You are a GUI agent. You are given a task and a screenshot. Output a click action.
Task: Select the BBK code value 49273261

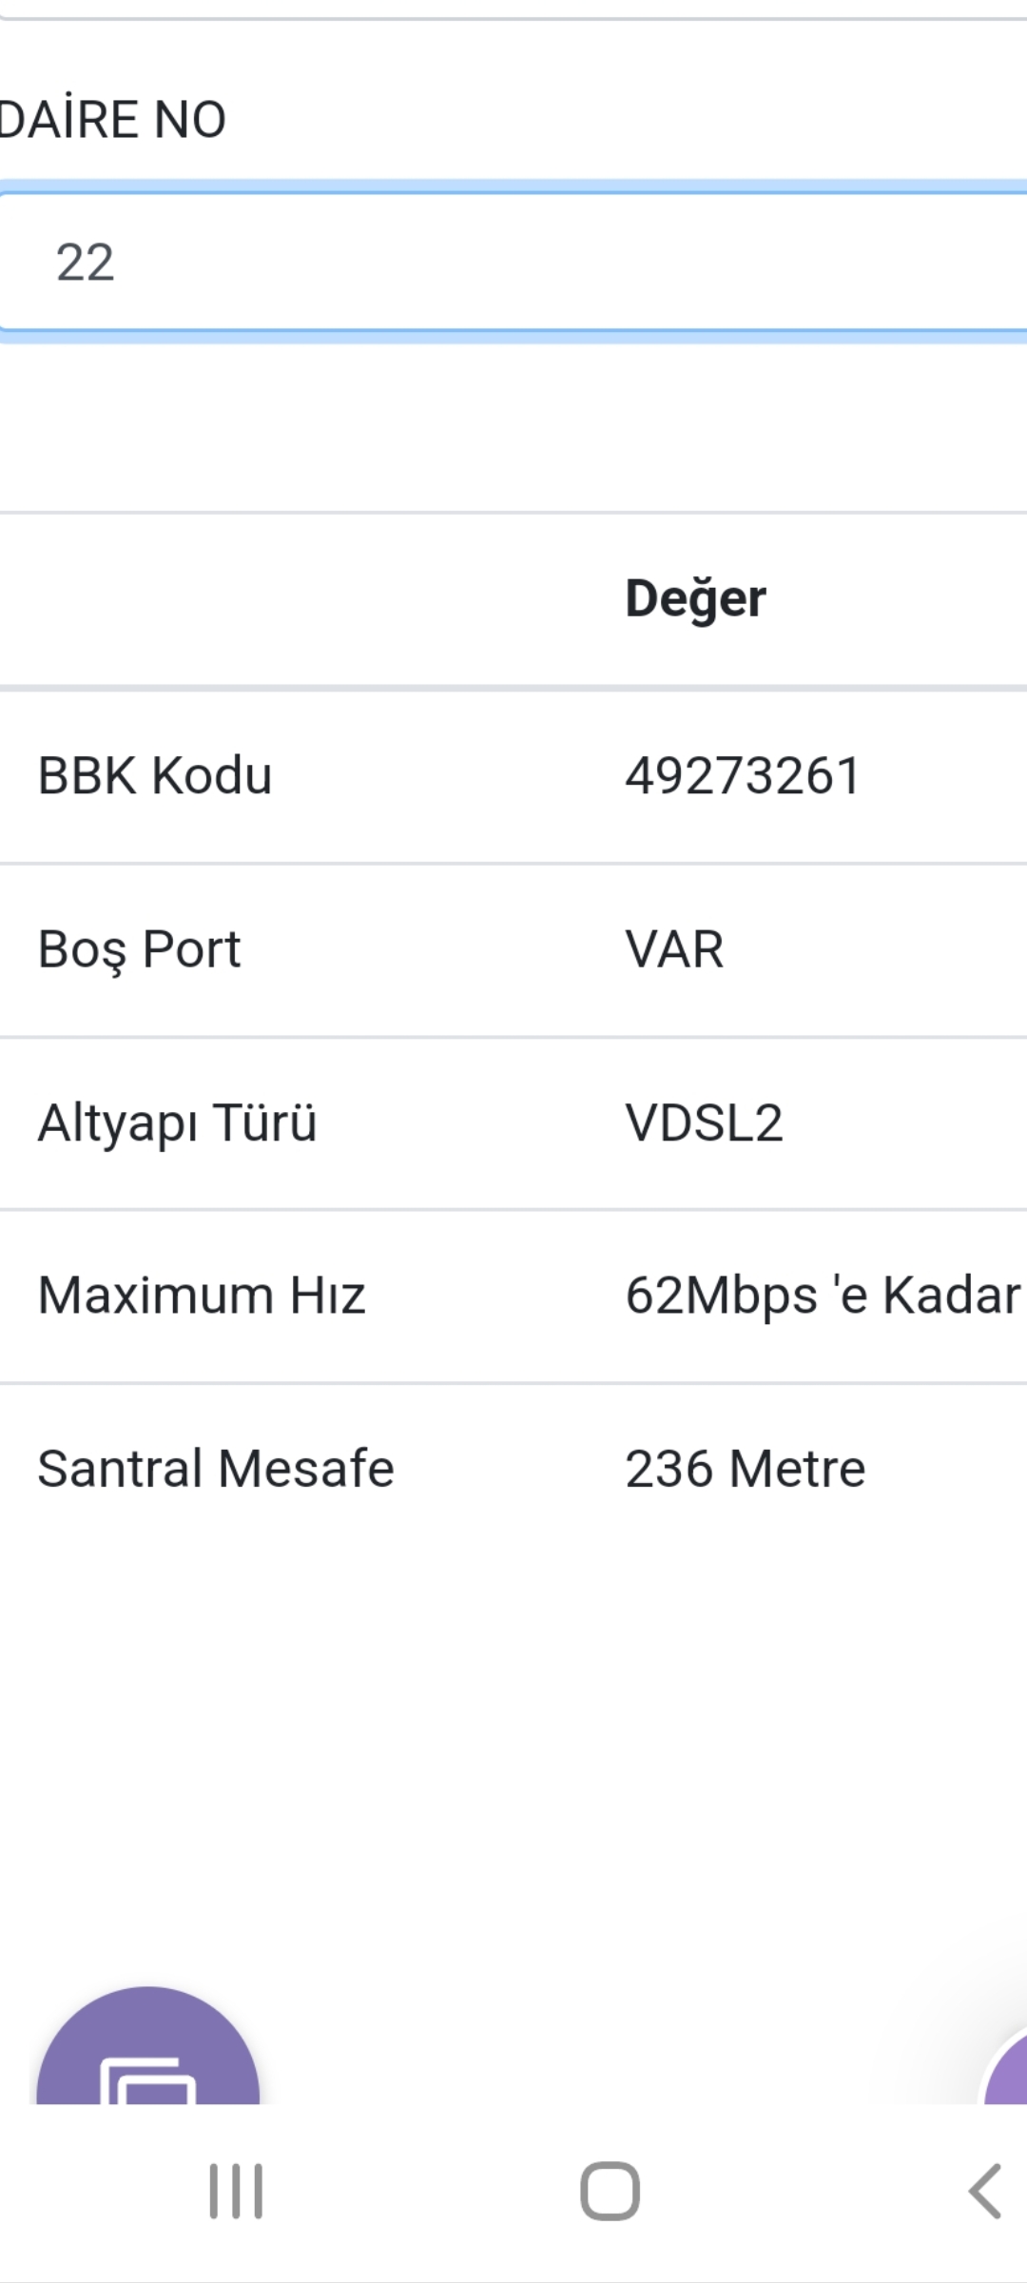click(x=743, y=775)
